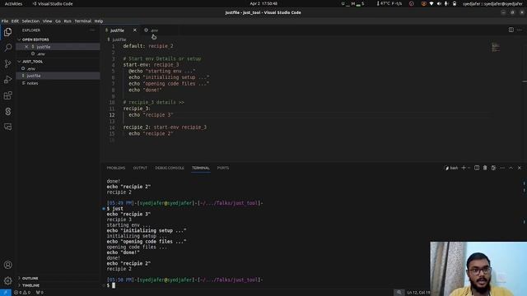This screenshot has height=296, width=527.
Task: Switch to the Debug Console tab
Action: tap(170, 168)
